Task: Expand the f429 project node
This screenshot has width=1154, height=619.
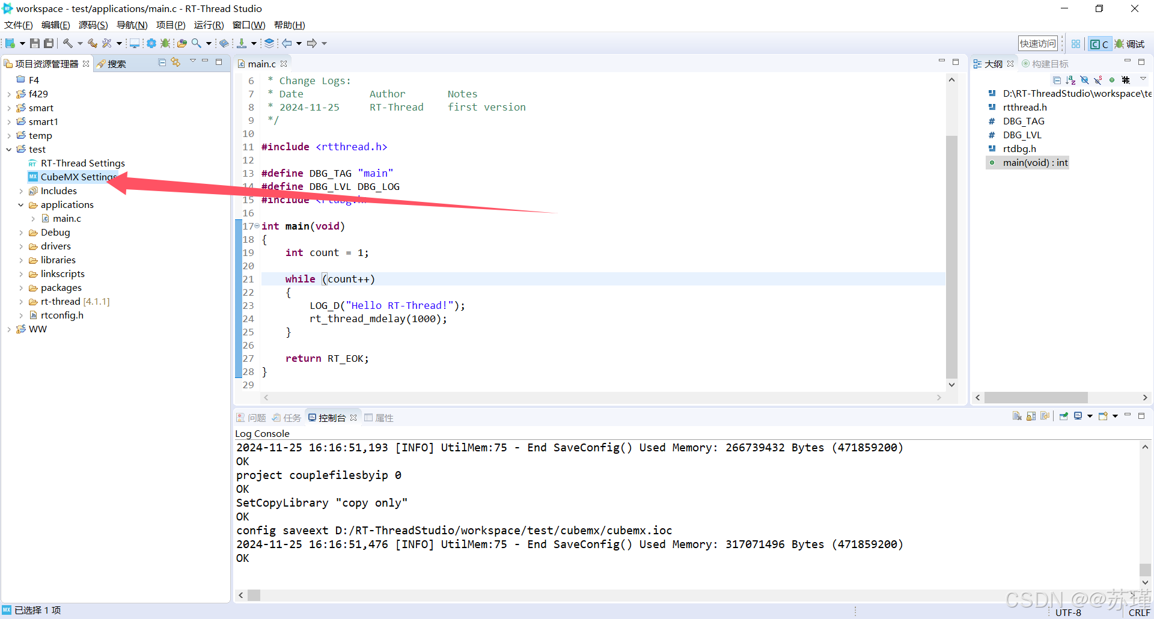Action: point(9,94)
